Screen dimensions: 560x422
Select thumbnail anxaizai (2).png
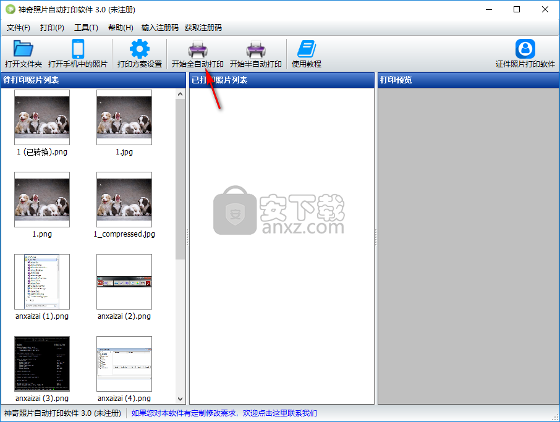pos(124,282)
